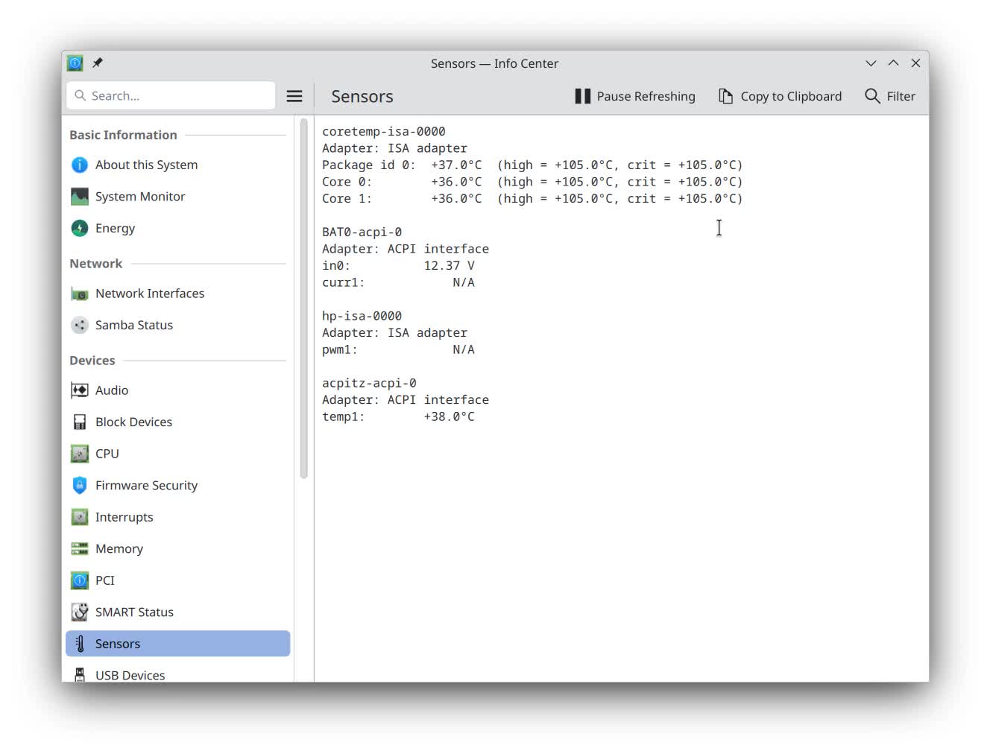Open About this System page

coord(177,165)
